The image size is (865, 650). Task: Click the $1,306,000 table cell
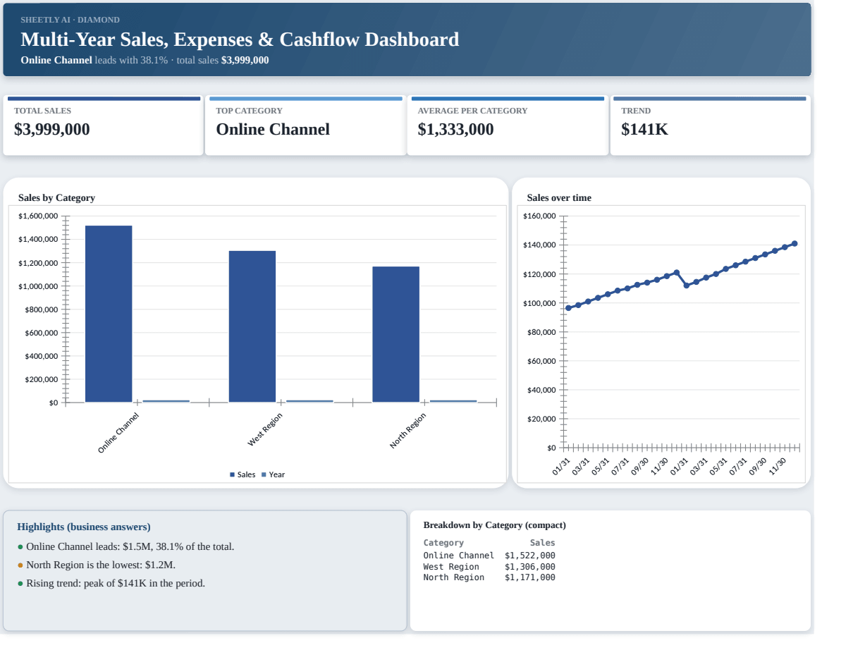[x=530, y=567]
